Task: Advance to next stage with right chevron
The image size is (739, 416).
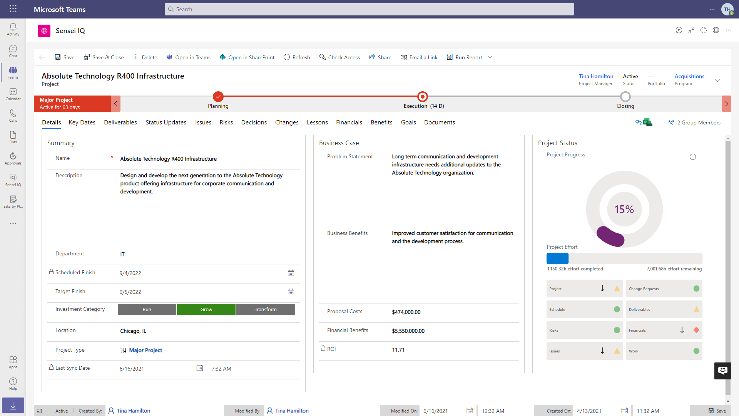Action: (x=727, y=104)
